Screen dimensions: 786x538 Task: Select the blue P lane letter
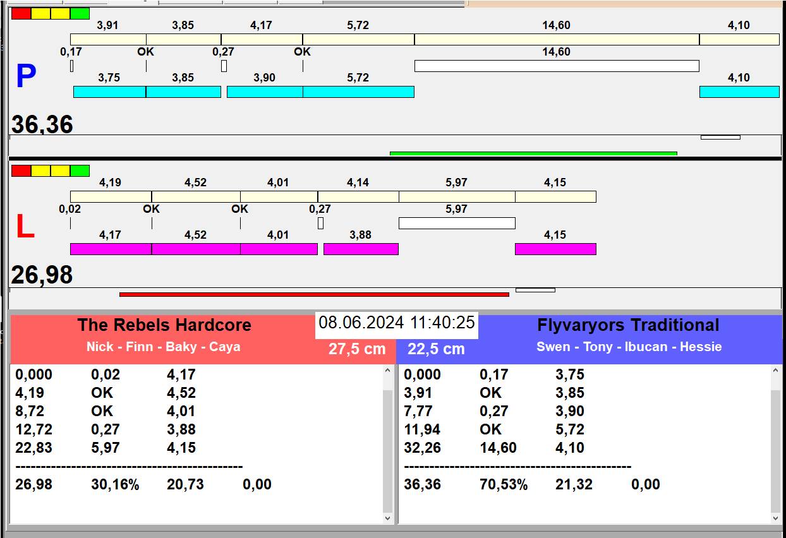pyautogui.click(x=26, y=76)
